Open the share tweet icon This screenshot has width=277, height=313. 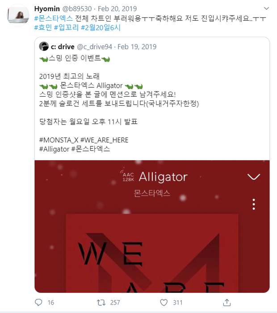pos(227,302)
